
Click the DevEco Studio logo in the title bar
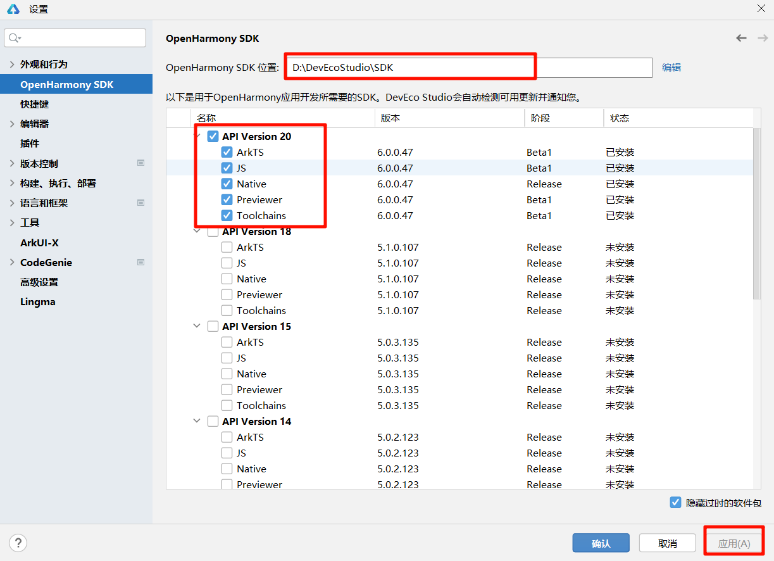(x=13, y=9)
